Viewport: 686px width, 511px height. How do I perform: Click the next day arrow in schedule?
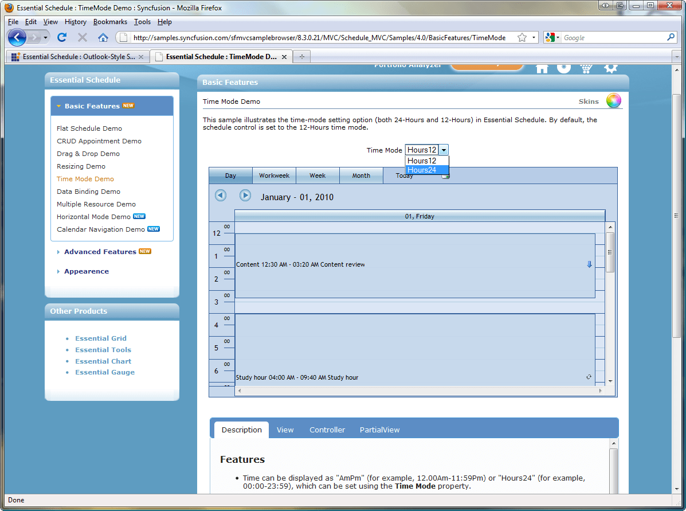(245, 196)
